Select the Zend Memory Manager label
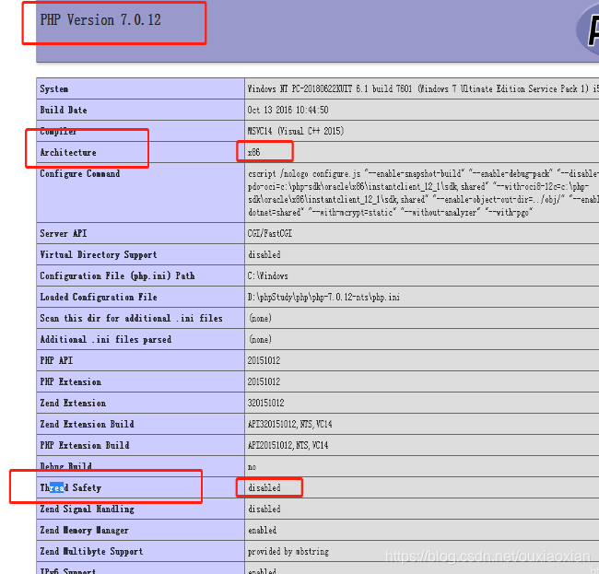 point(85,530)
